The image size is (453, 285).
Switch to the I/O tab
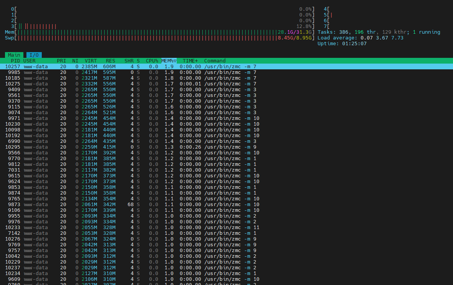(x=34, y=55)
